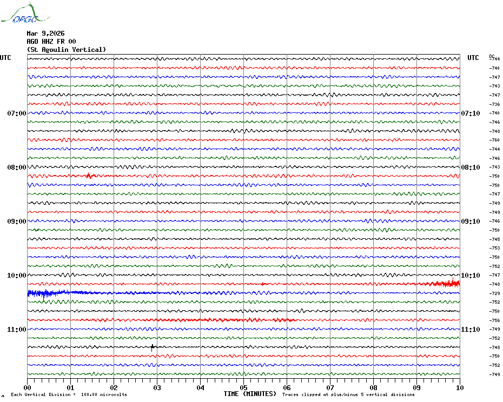Screen dimensions: 503x402
Task: Click the DC offset value "-736"
Action: coord(495,104)
